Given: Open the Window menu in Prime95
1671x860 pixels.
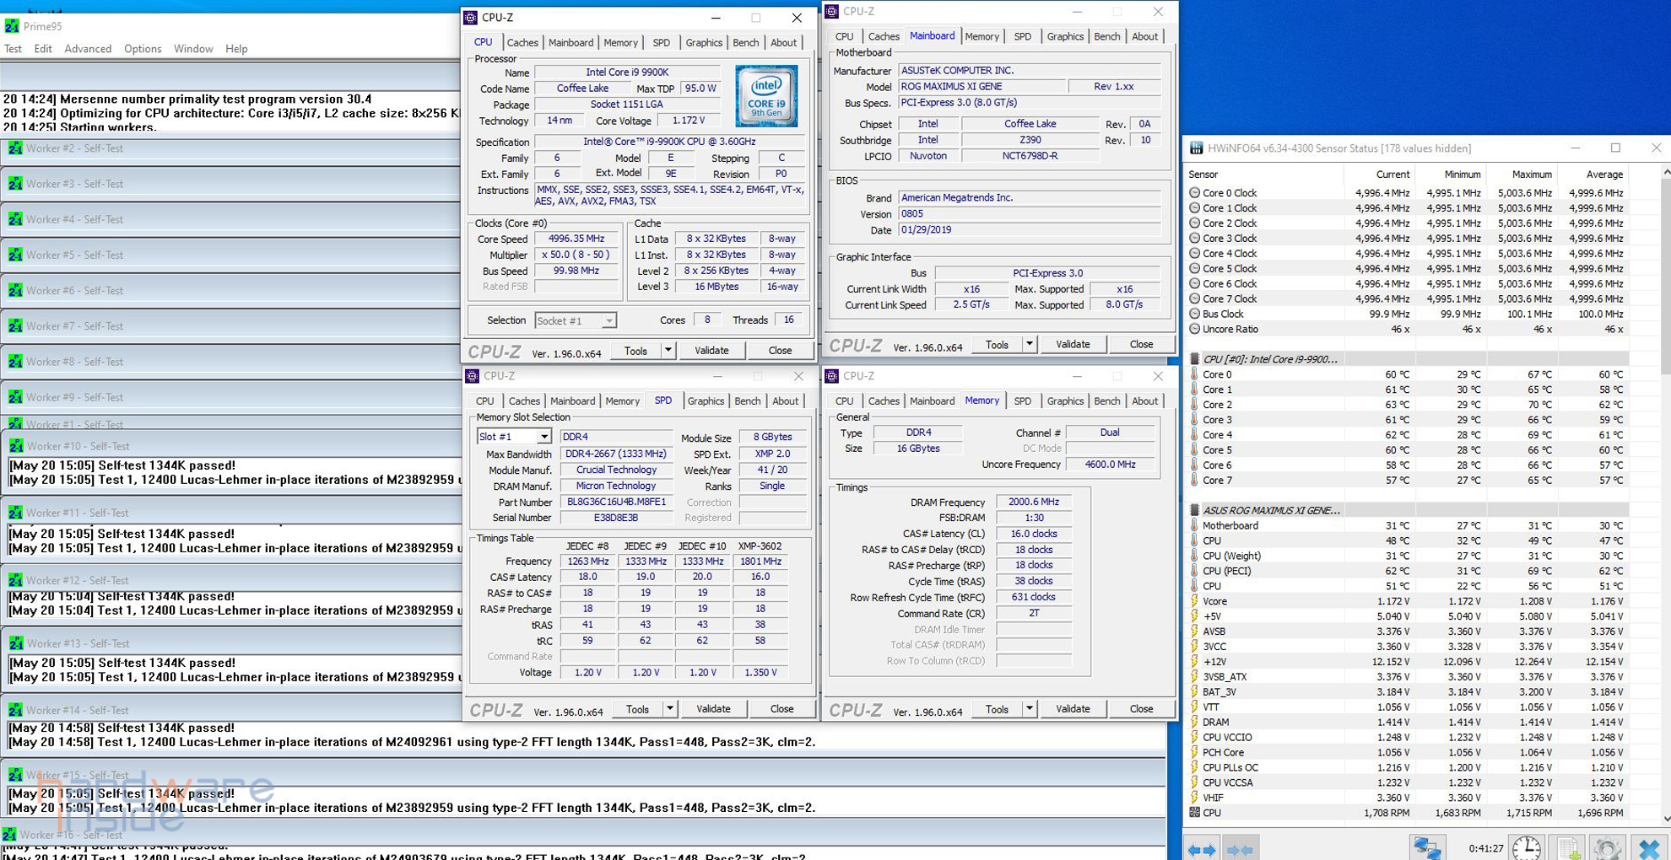Looking at the screenshot, I should 193,48.
